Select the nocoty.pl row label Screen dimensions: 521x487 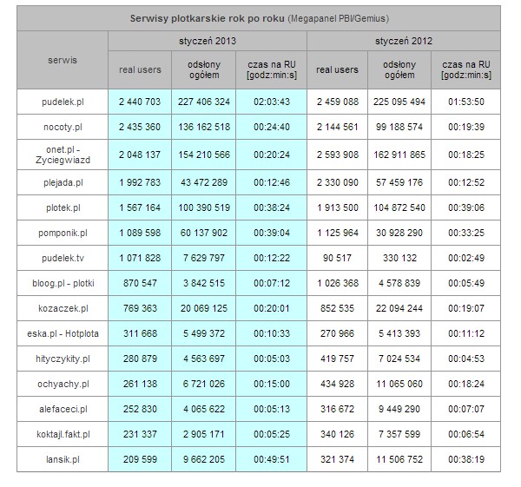pyautogui.click(x=63, y=127)
